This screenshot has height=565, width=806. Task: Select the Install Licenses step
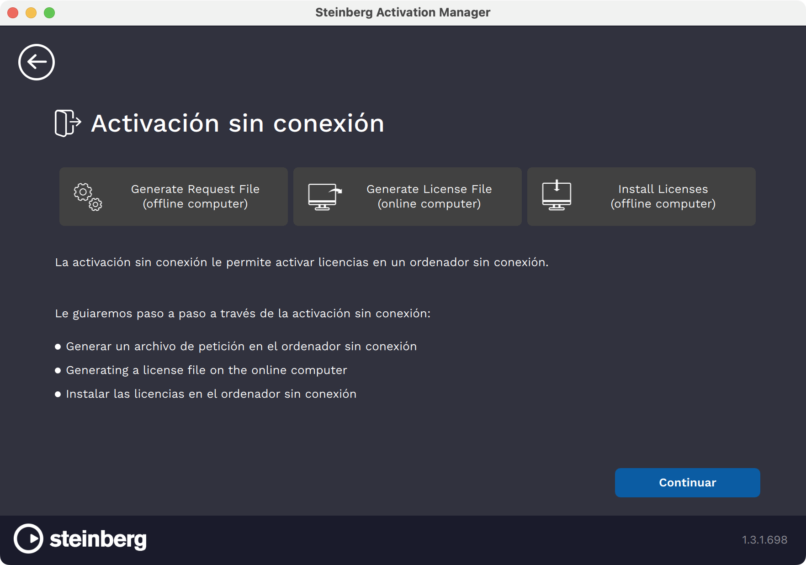pos(642,197)
